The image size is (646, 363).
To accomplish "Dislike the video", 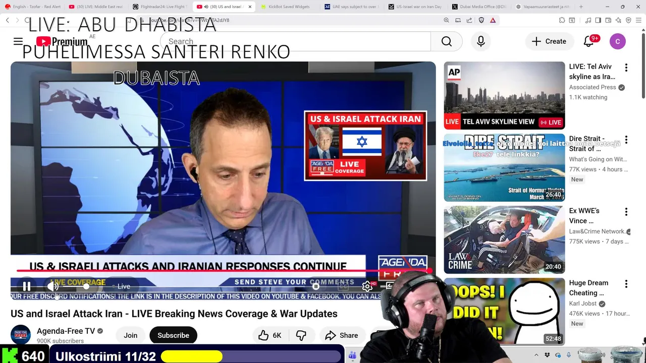I will [x=301, y=335].
